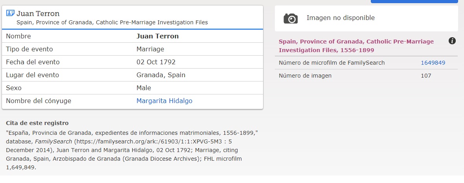This screenshot has width=464, height=183.
Task: Click the Marriage event type value
Action: click(150, 49)
